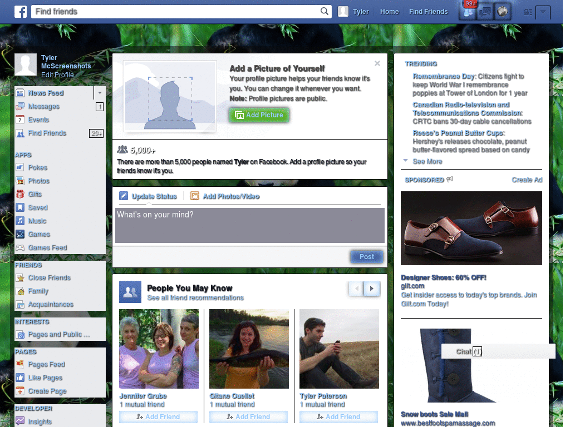Dismiss the Add a Picture of Yourself card
This screenshot has width=570, height=427.
pyautogui.click(x=377, y=63)
